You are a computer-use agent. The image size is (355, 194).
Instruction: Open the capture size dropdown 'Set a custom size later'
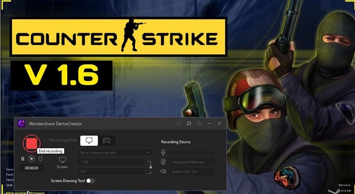(115, 153)
